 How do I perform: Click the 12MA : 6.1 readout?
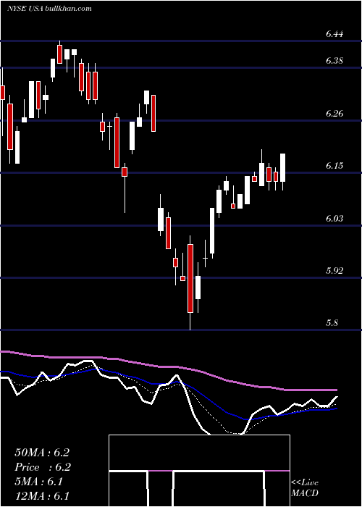click(42, 496)
